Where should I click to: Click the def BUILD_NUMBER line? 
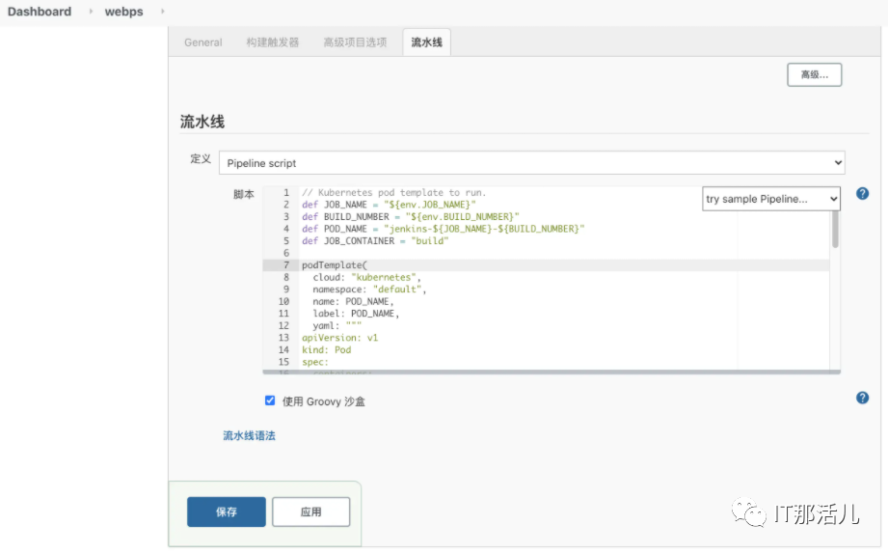click(410, 217)
